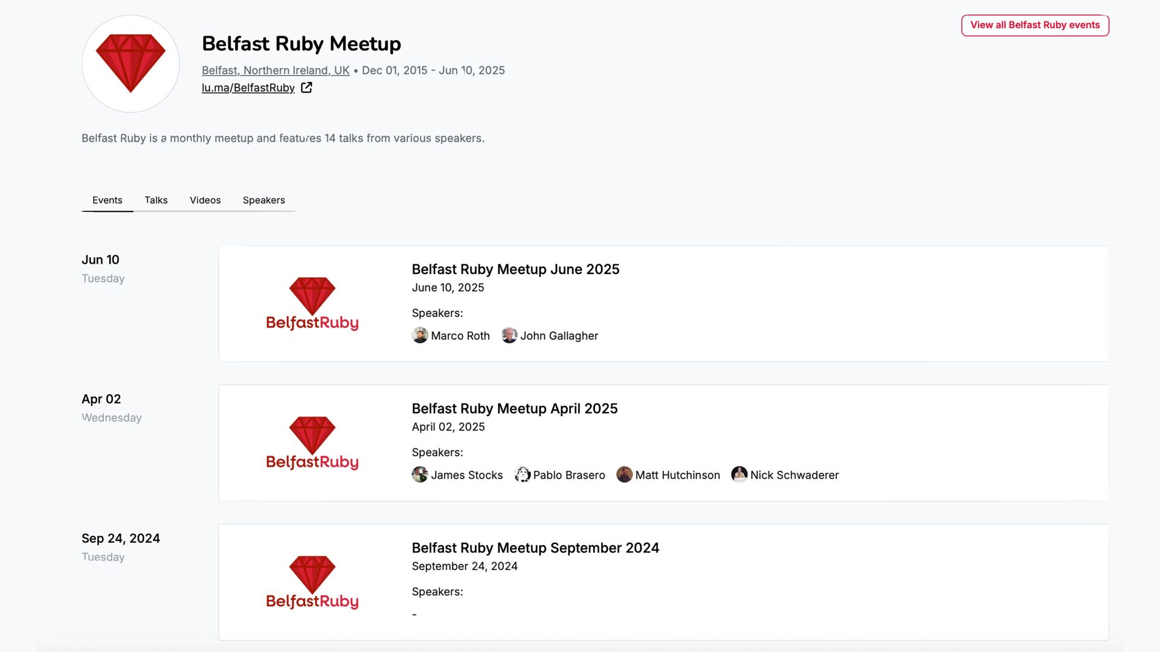Click Nick Schwaderer's avatar icon
Viewport: 1160px width, 652px height.
tap(739, 475)
